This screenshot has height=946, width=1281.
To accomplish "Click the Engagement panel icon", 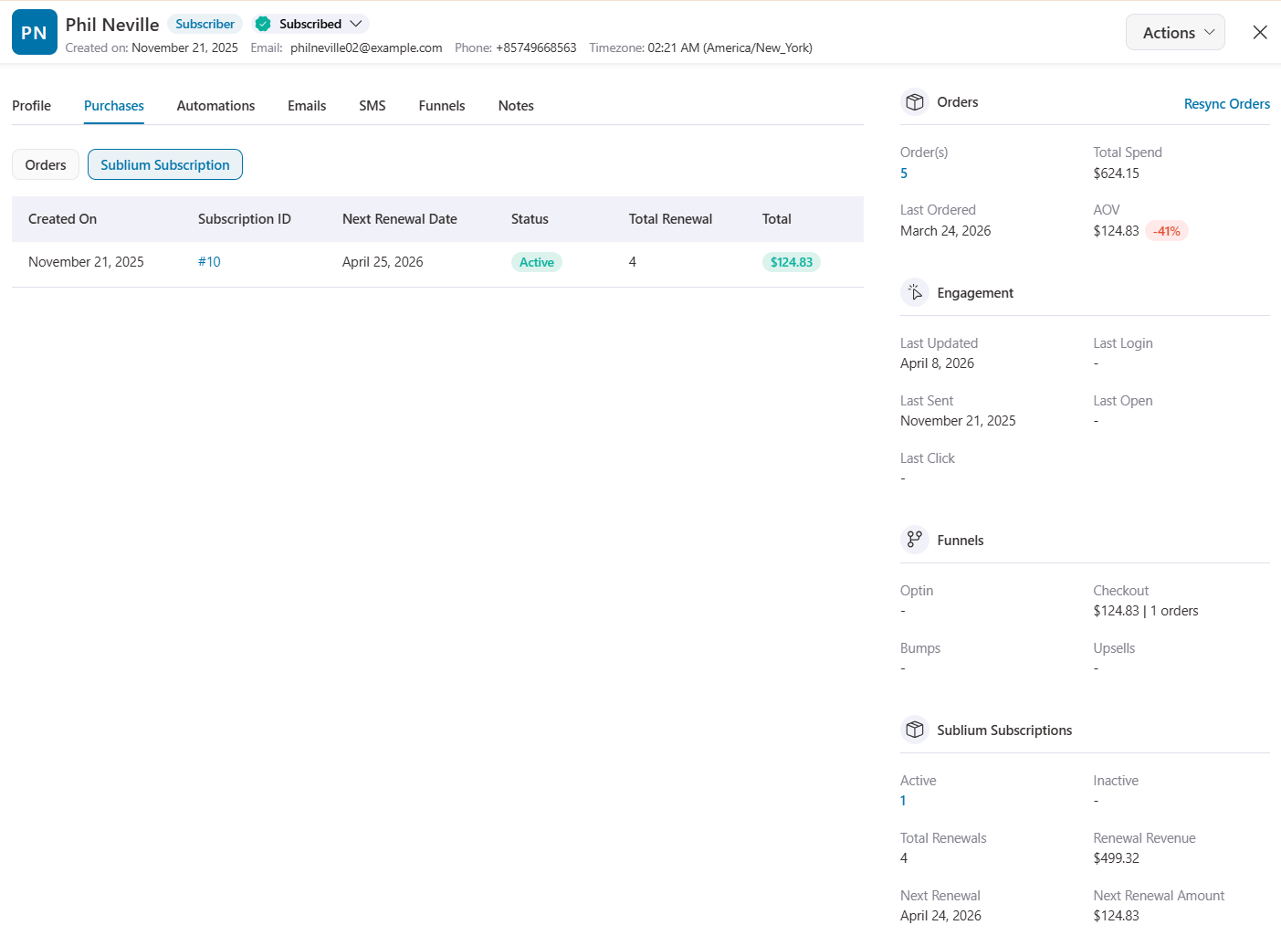I will point(914,292).
